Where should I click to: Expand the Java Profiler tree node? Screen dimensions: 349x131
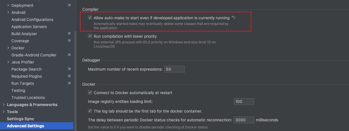(x=8, y=62)
